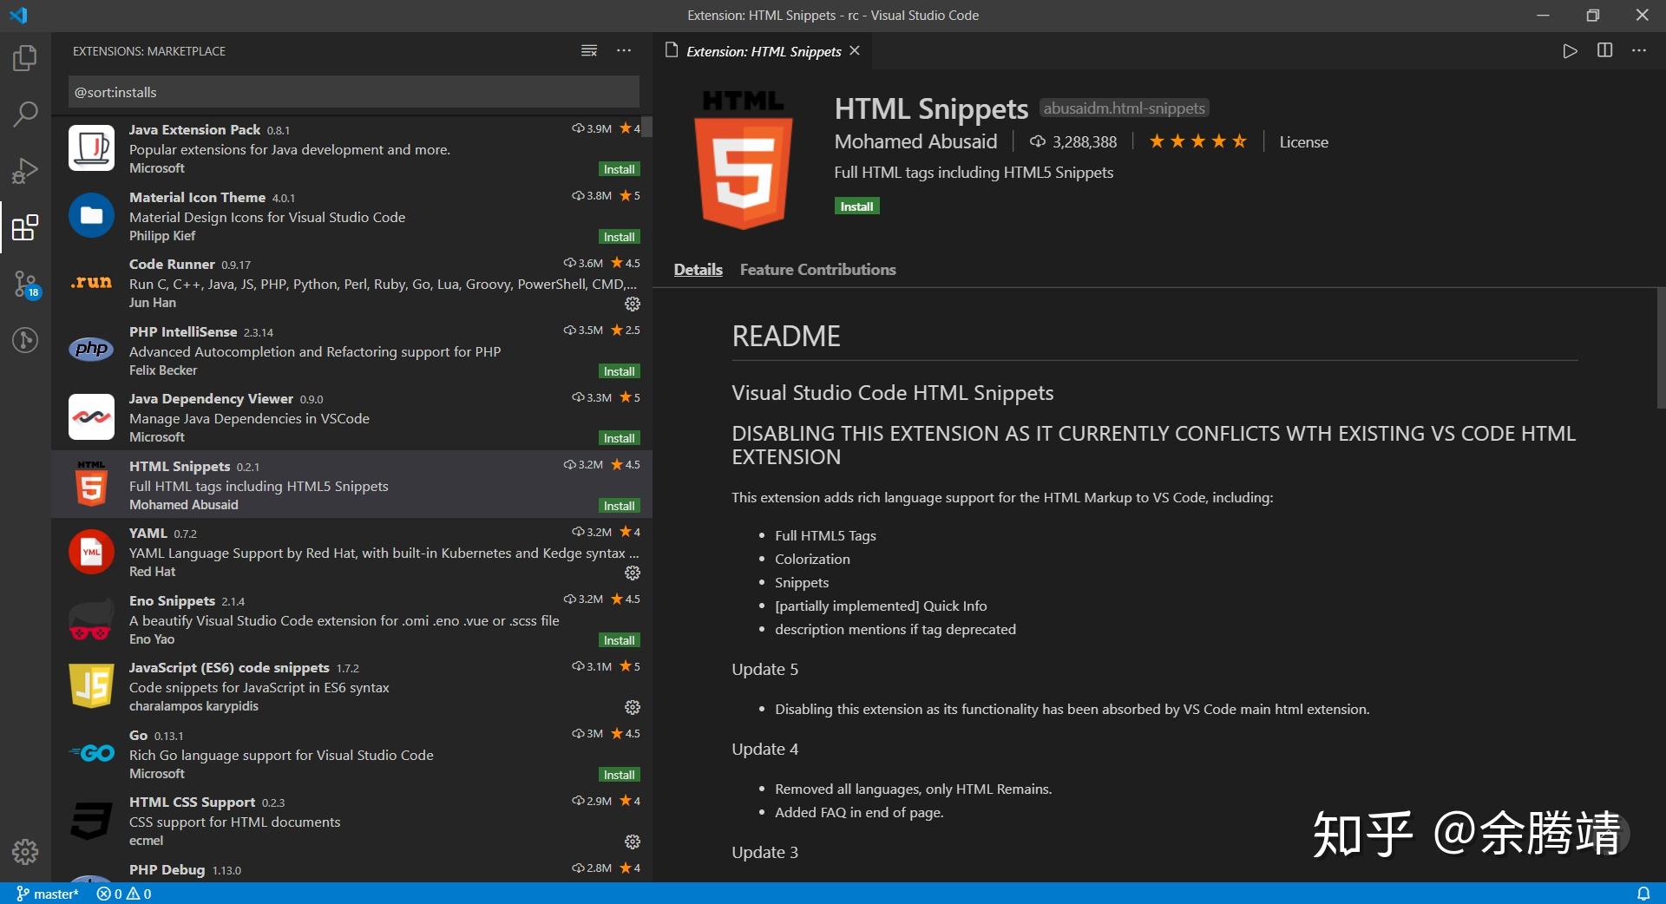Screen dimensions: 1666x904
Task: Open the Search view
Action: [25, 114]
